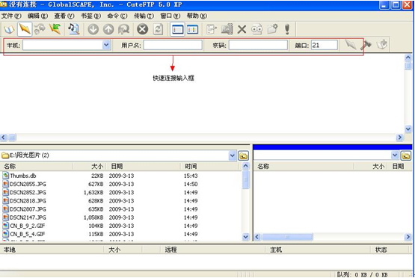Click the queue pane 本地 column header
The height and width of the screenshot is (278, 415).
point(52,250)
